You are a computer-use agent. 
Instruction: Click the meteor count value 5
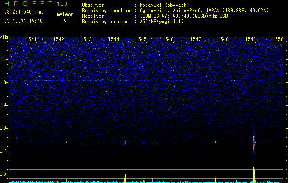[x=65, y=21]
